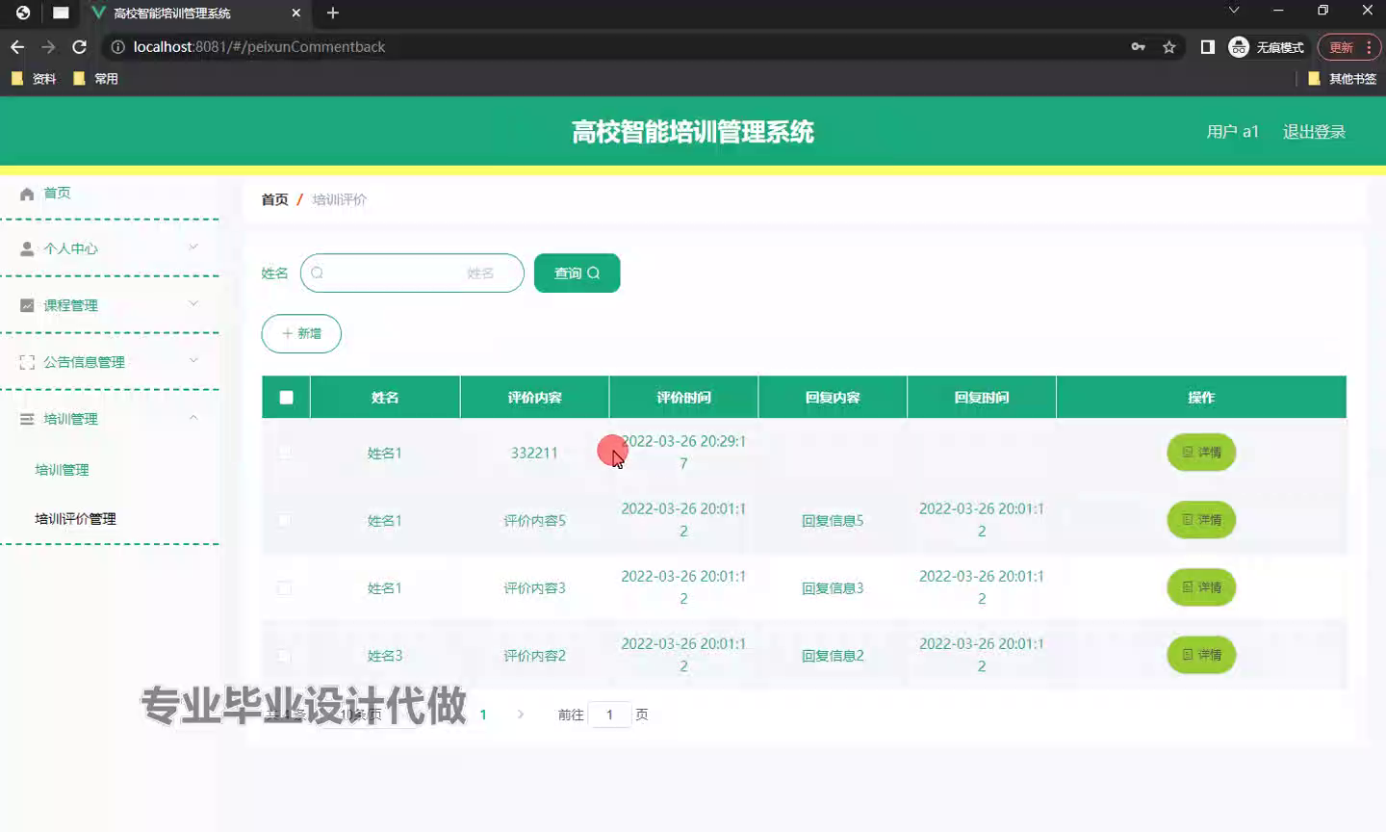Viewport: 1386px width, 832px height.
Task: Click cell 回复信息3
Action: point(833,588)
